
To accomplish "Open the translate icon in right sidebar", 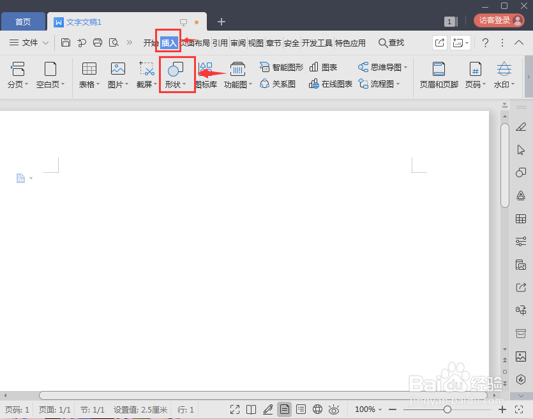I will pyautogui.click(x=521, y=310).
